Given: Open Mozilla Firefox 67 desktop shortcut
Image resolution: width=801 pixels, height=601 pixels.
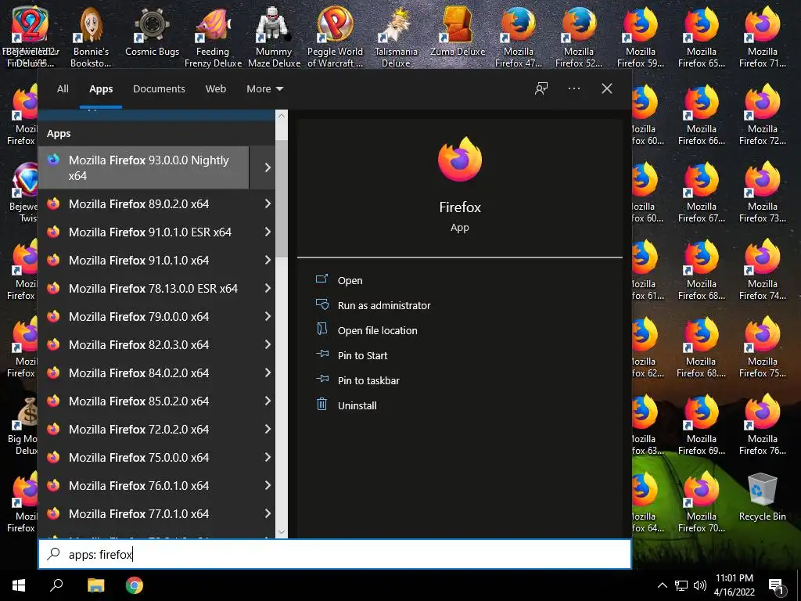Looking at the screenshot, I should (702, 193).
